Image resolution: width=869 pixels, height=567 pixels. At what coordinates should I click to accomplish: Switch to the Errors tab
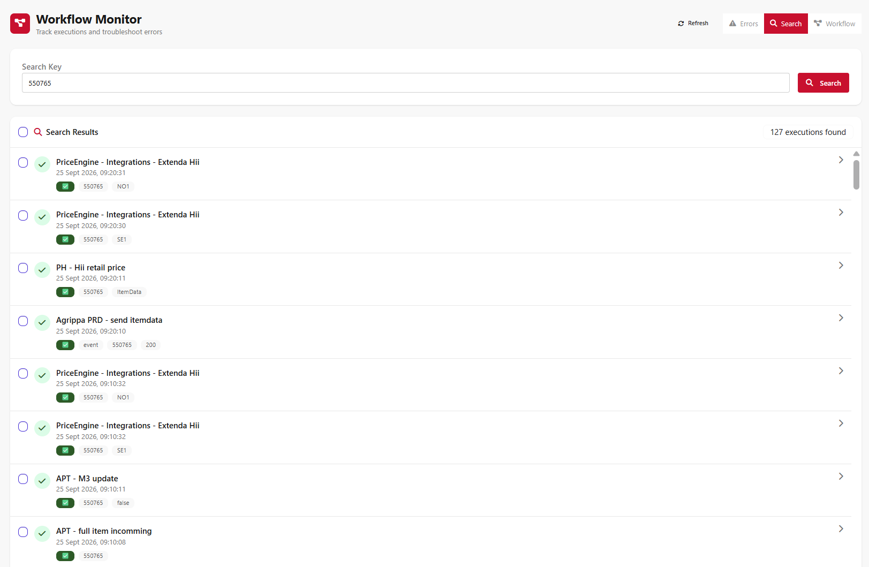point(743,24)
